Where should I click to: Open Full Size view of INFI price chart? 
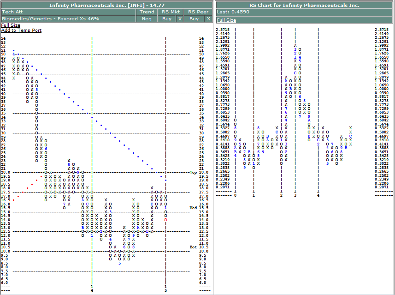11,25
